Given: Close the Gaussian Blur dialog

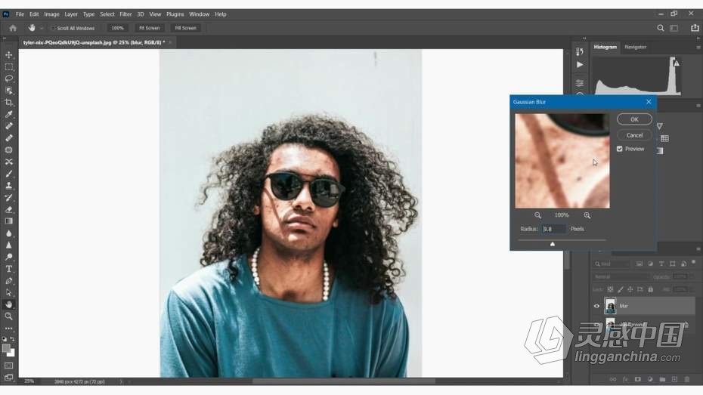Looking at the screenshot, I should point(649,102).
